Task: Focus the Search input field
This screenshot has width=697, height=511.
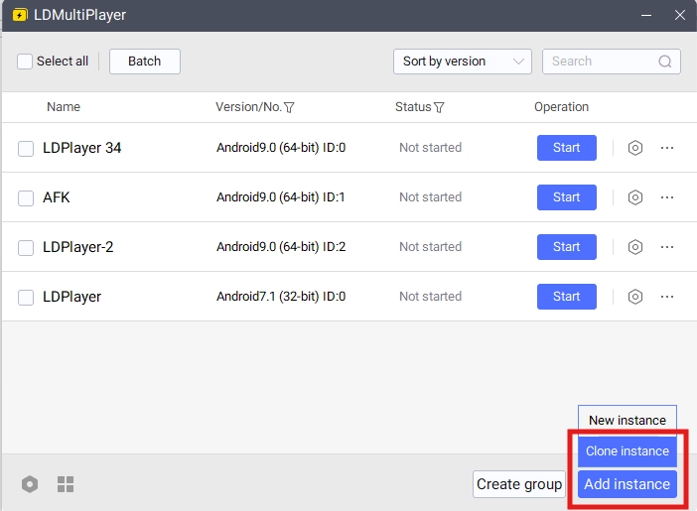Action: coord(601,62)
